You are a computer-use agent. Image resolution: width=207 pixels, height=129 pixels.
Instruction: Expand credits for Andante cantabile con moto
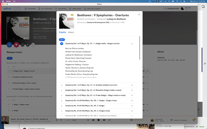click(x=132, y=85)
